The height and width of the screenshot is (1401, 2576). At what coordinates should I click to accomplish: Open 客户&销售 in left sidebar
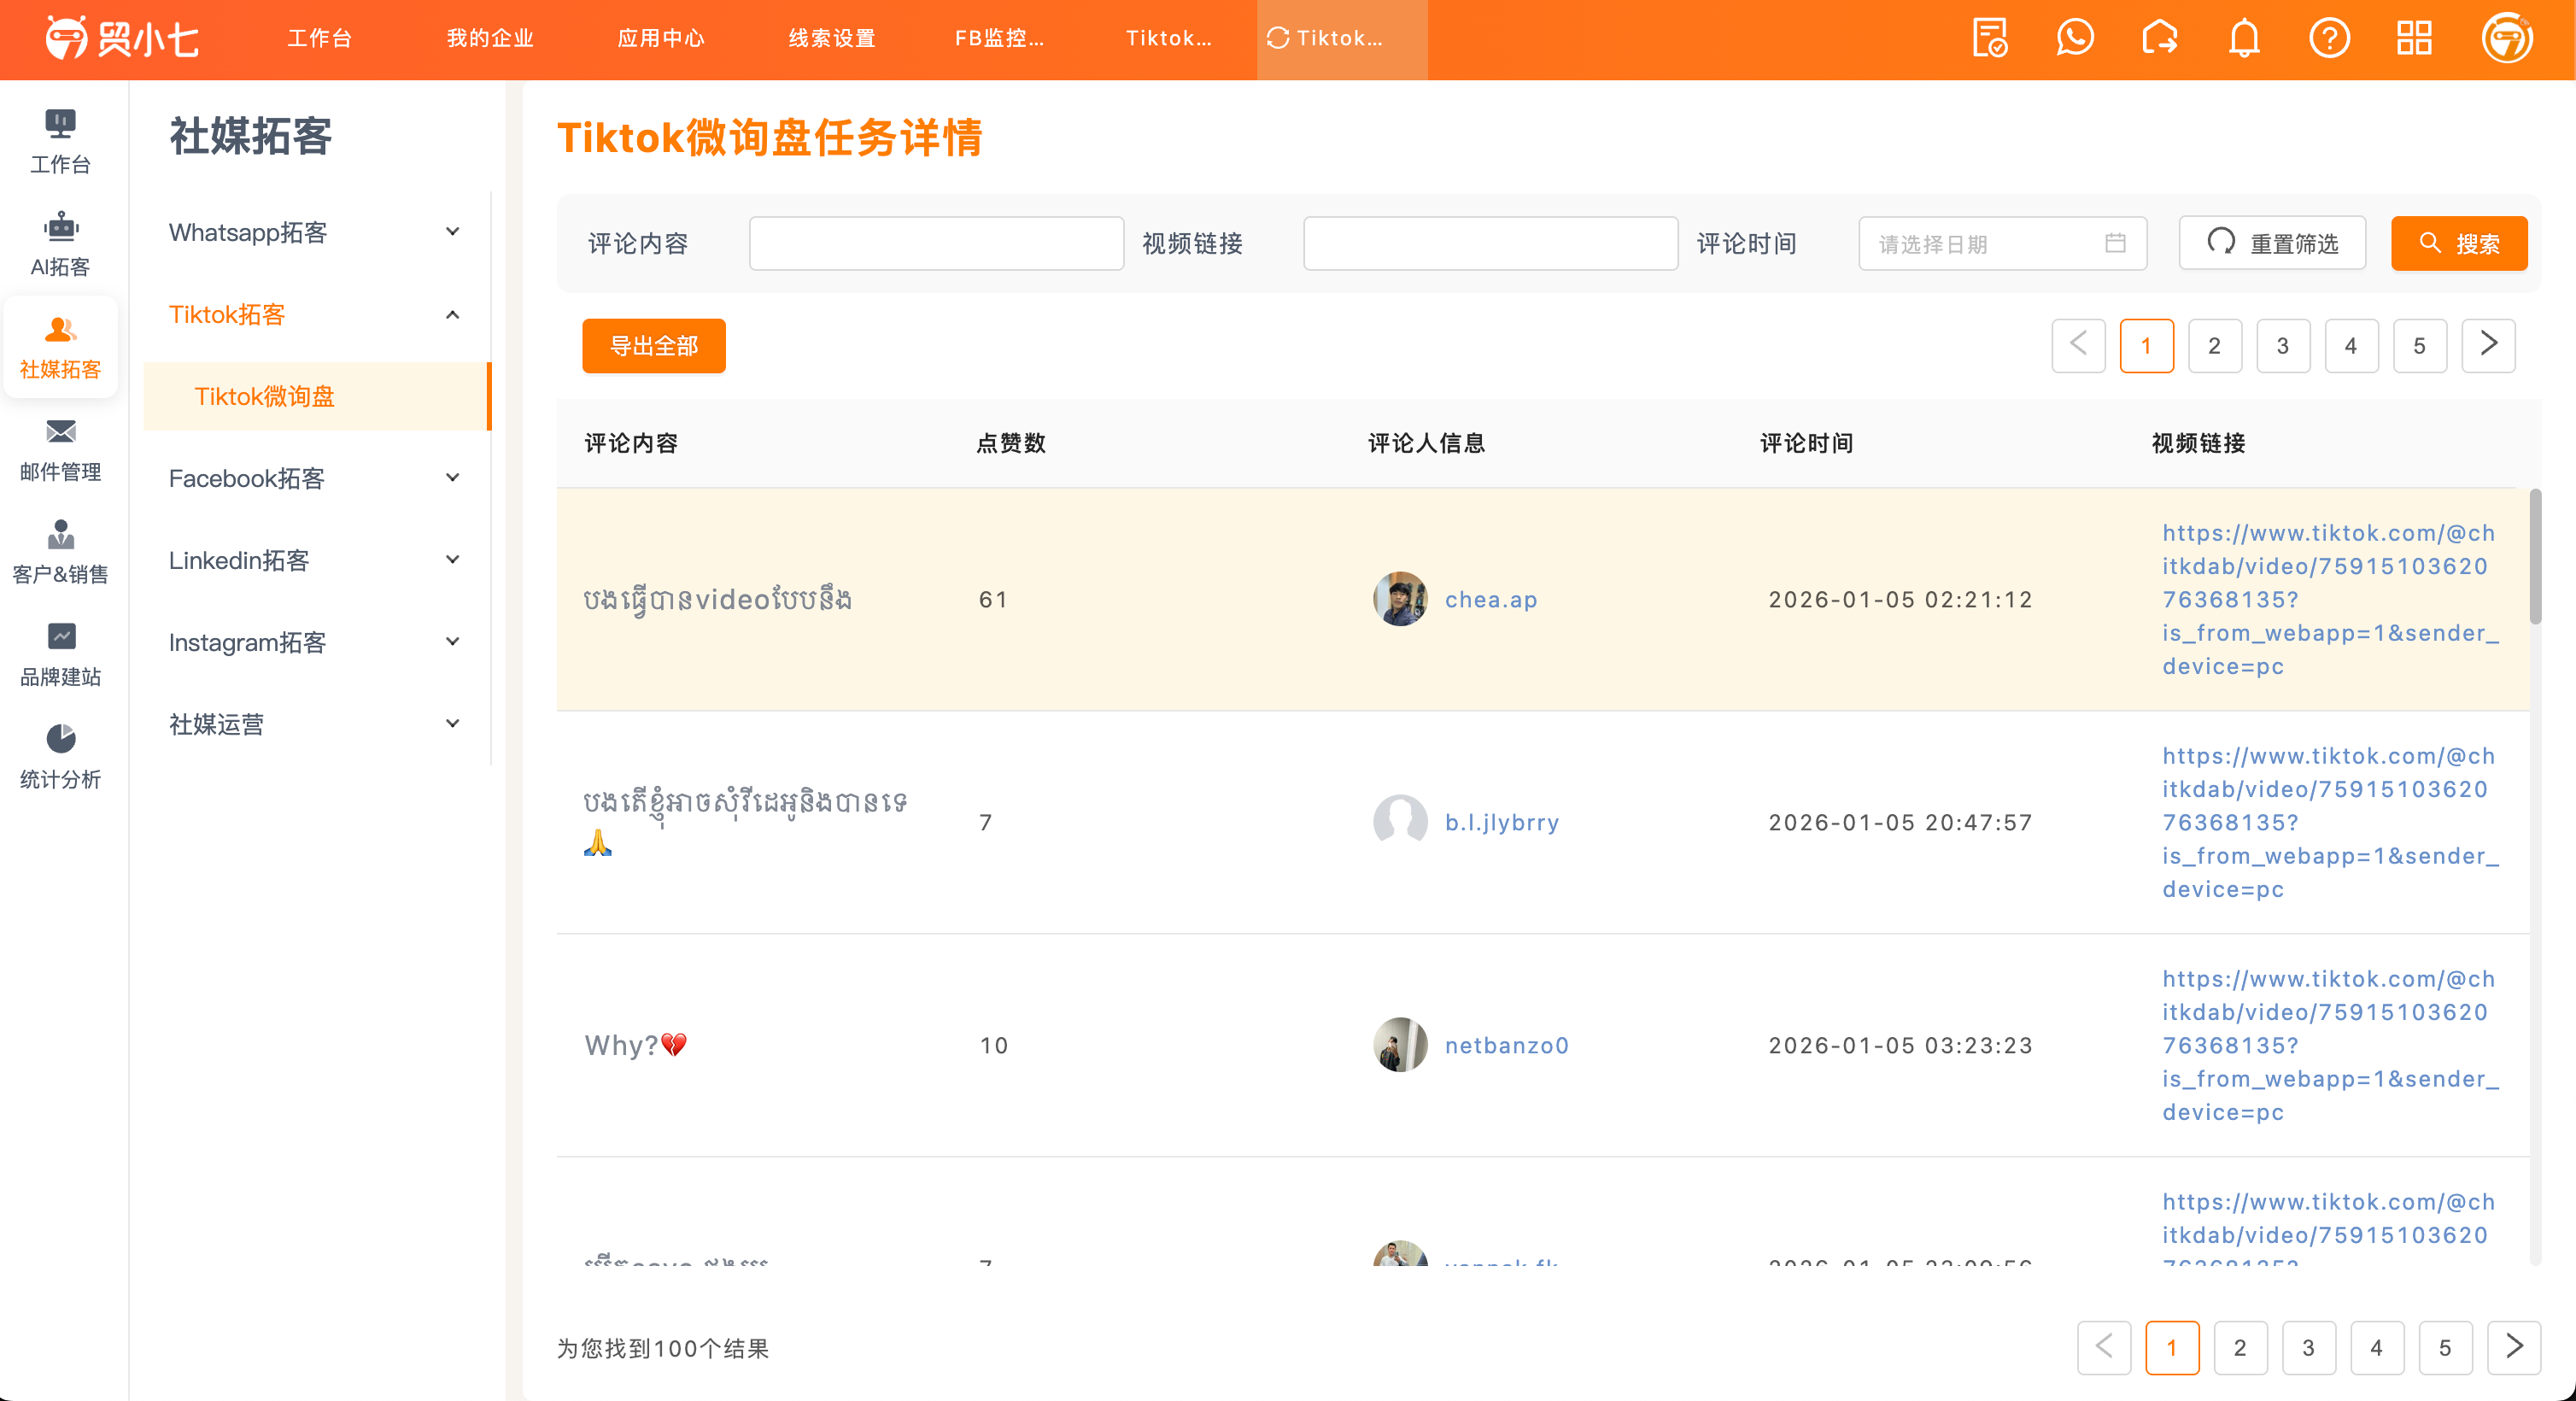(60, 552)
